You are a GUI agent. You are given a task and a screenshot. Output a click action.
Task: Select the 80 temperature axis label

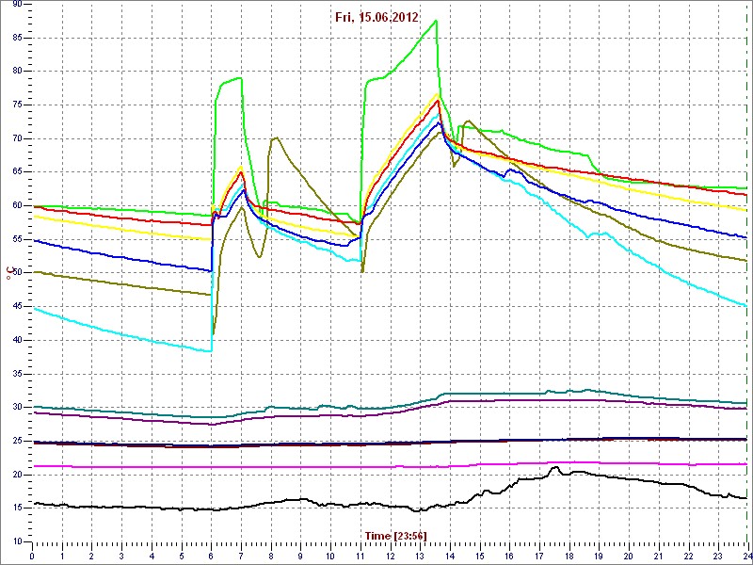17,72
